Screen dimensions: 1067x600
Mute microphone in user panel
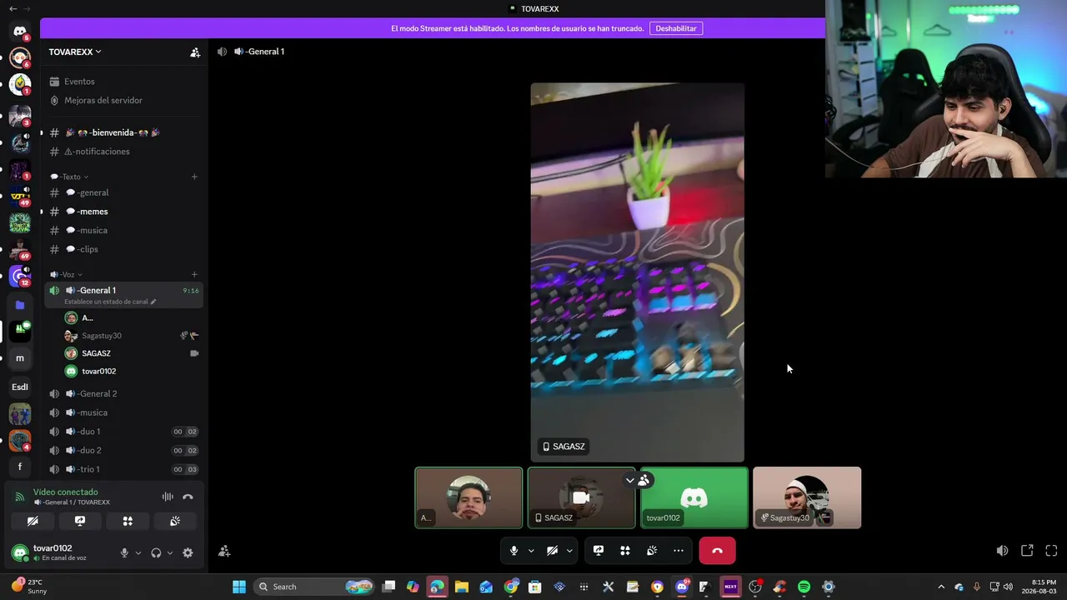(x=124, y=552)
